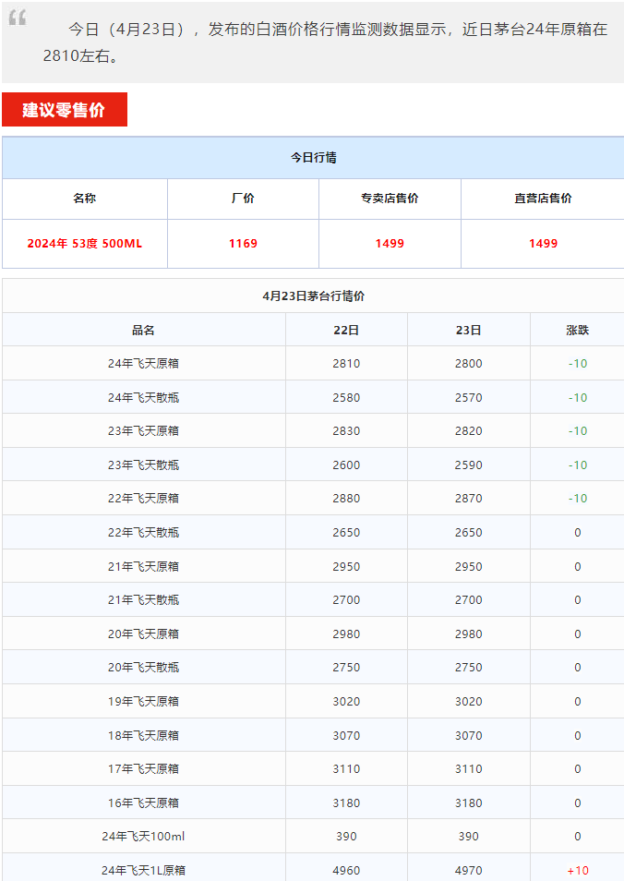Screen dimensions: 624x881
Task: Click the 23年飞天散瓶 row name
Action: [143, 465]
